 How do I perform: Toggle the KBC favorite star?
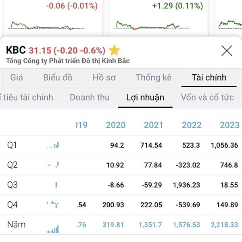[x=114, y=50]
